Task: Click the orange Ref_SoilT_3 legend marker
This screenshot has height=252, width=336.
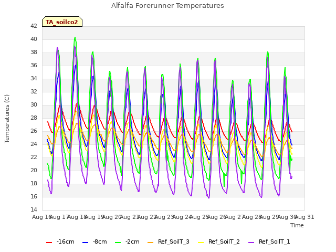Action: click(151, 243)
